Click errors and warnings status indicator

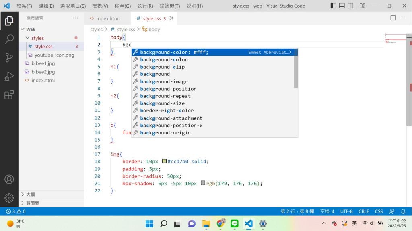tap(16, 211)
